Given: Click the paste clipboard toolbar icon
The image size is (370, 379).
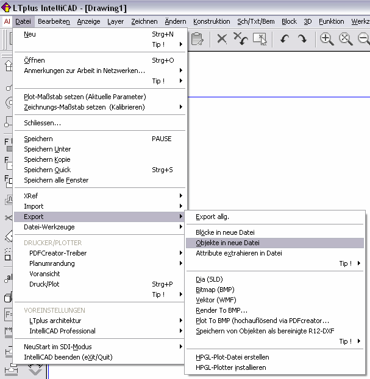Looking at the screenshot, I should pyautogui.click(x=197, y=39).
